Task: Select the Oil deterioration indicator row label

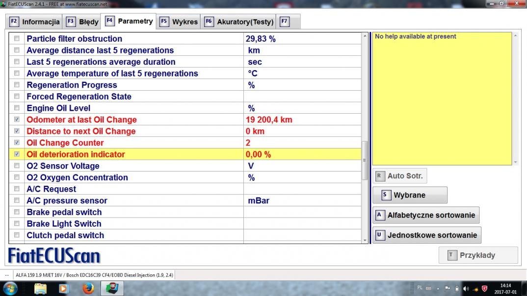Action: (x=76, y=154)
